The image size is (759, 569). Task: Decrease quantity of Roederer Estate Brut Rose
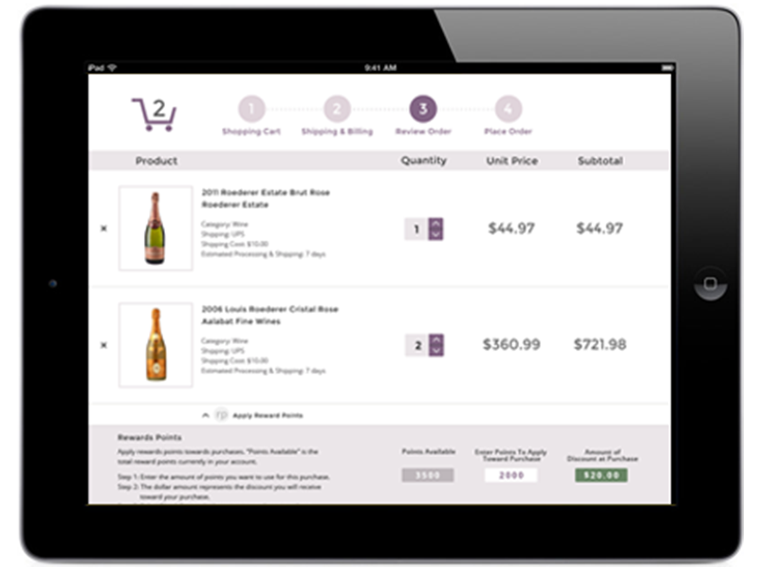click(435, 234)
